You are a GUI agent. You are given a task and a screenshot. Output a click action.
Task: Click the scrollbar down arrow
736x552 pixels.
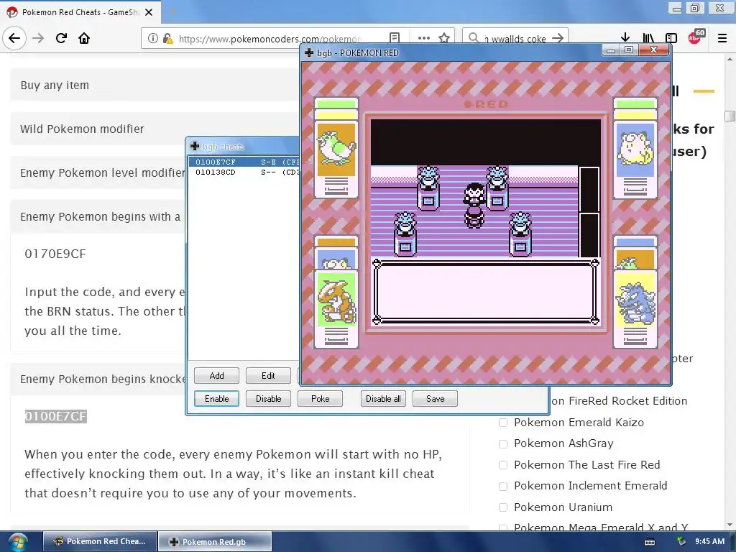[730, 525]
